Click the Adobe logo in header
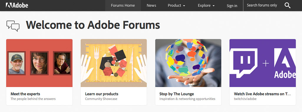 click(x=17, y=5)
